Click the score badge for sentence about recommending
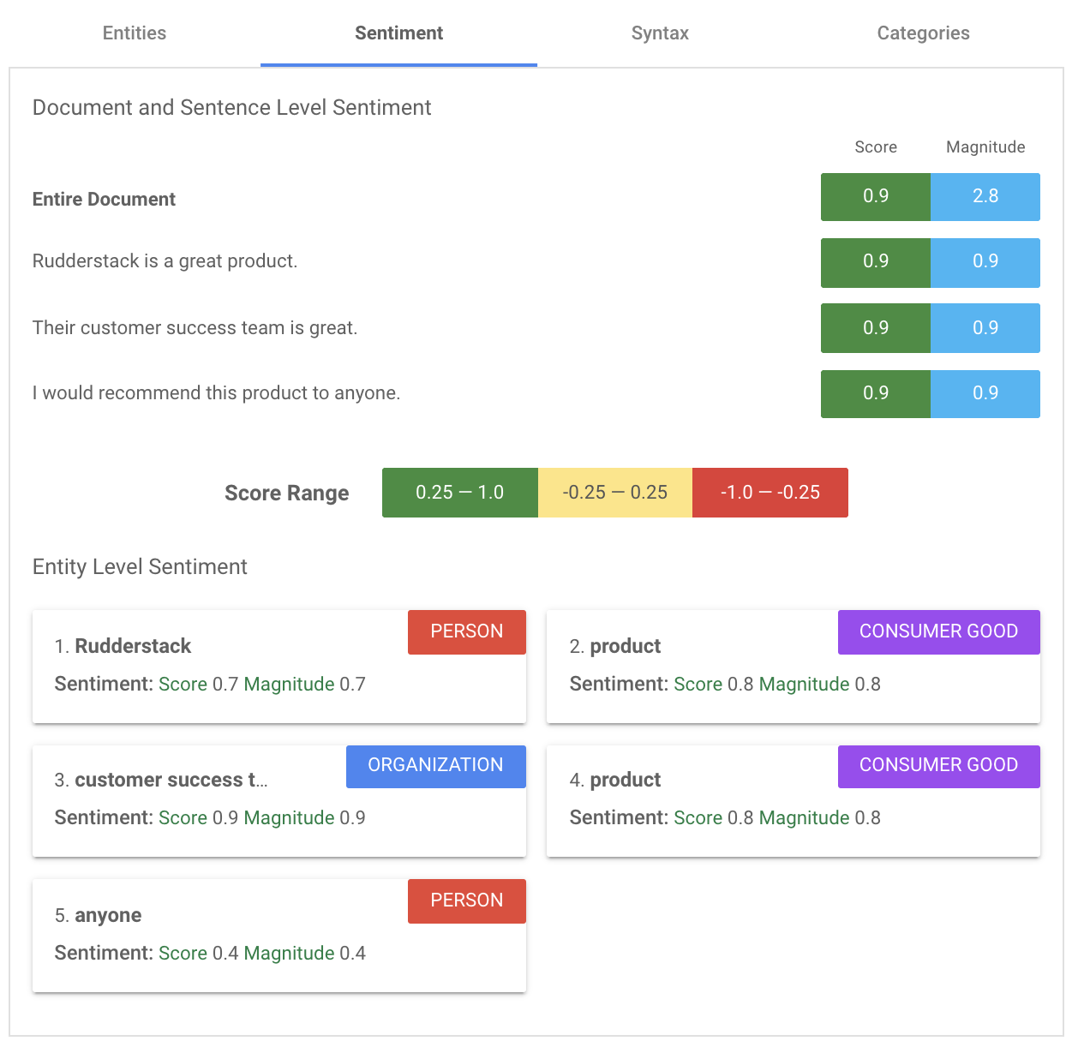The height and width of the screenshot is (1047, 1078). click(875, 393)
